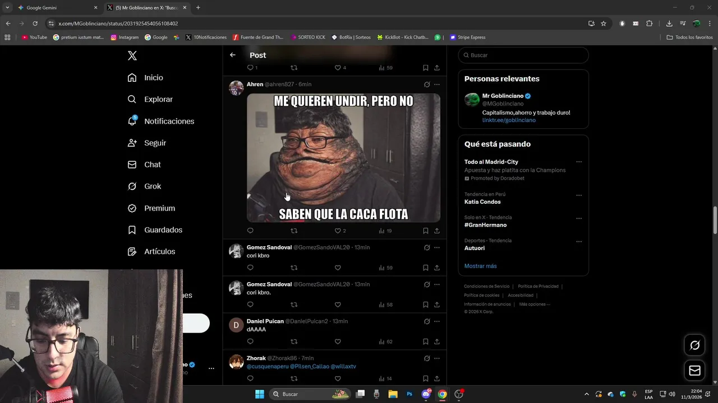Open the #GranHermano trend
Image resolution: width=718 pixels, height=403 pixels.
[x=485, y=225]
